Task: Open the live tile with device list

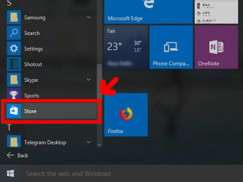Action: [x=216, y=12]
